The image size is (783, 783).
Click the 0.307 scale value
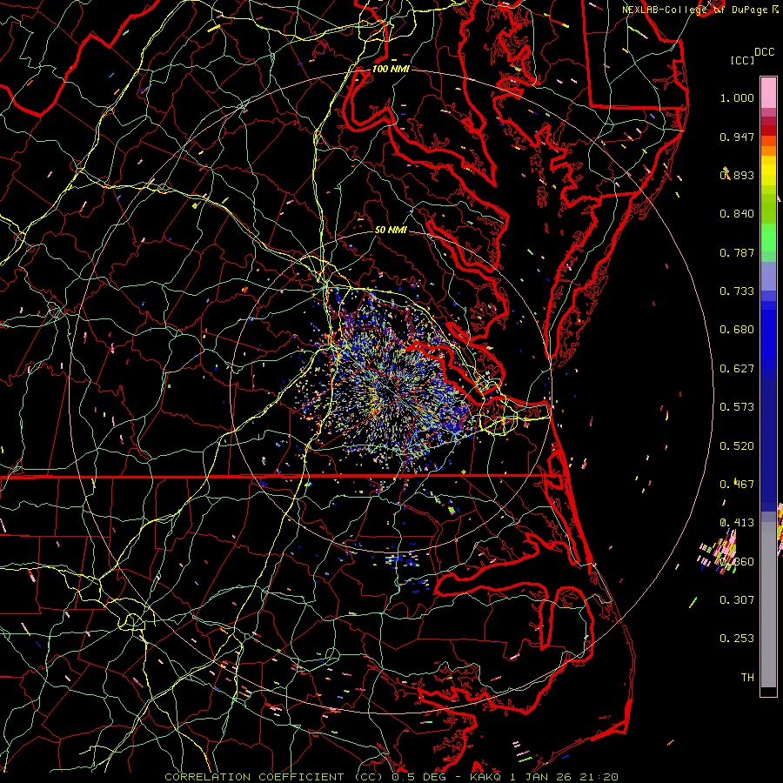coord(737,600)
